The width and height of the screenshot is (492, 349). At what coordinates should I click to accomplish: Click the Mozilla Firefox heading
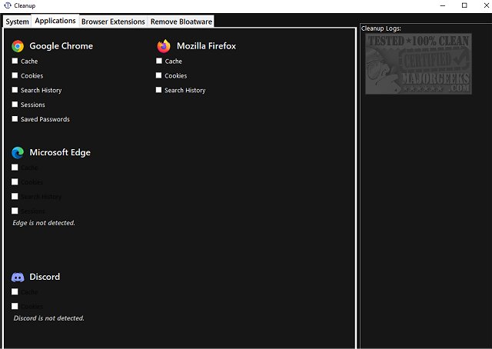pyautogui.click(x=206, y=46)
